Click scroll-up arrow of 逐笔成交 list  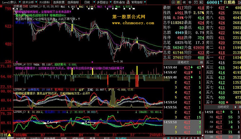click(203, 66)
